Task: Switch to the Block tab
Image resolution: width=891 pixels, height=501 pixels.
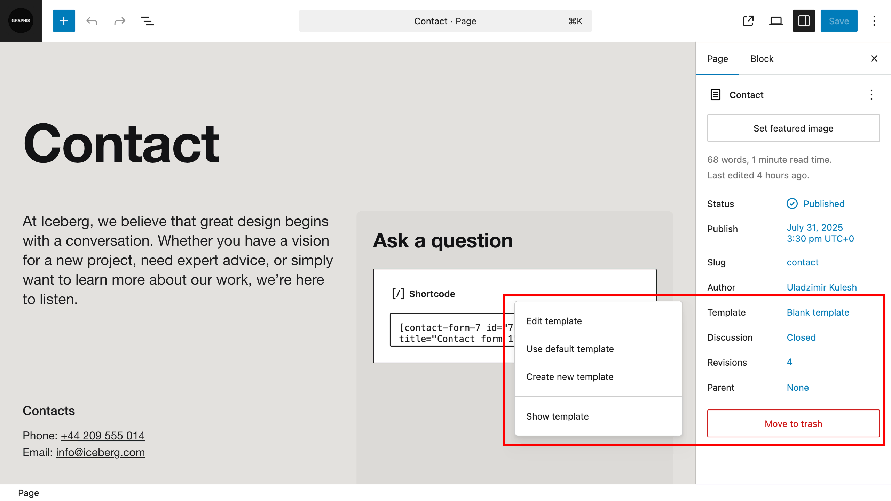Action: pos(762,59)
